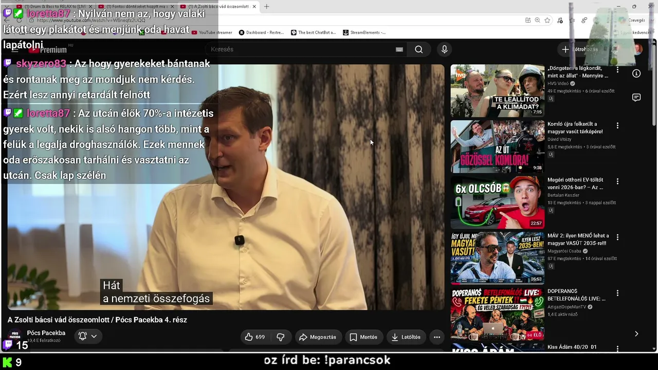658x370 pixels.
Task: Click the Pócs Pacekba channel avatar
Action: (x=15, y=337)
